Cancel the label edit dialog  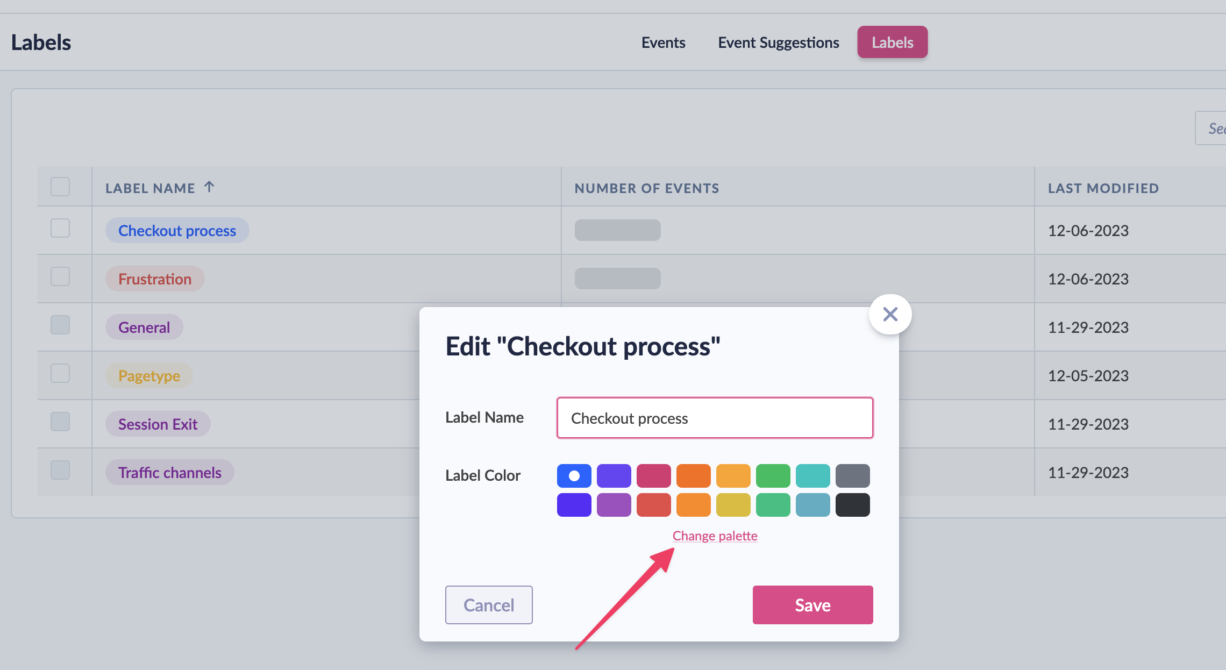coord(489,605)
